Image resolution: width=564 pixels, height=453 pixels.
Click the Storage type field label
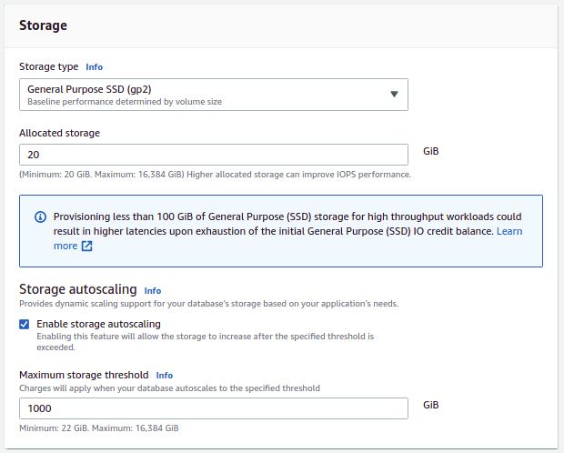pyautogui.click(x=49, y=67)
